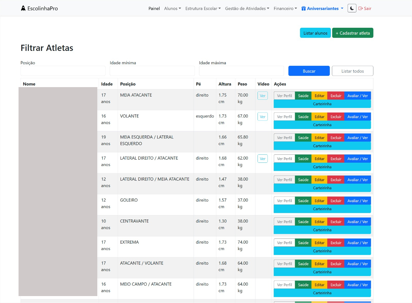Click Excluir for the CENTRAVANTE athlete
This screenshot has height=303, width=412.
336,222
